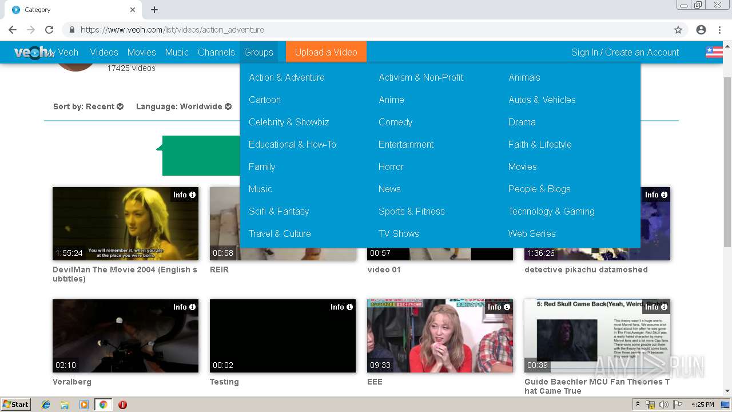Select the Web Series category
732x412 pixels.
pyautogui.click(x=532, y=233)
